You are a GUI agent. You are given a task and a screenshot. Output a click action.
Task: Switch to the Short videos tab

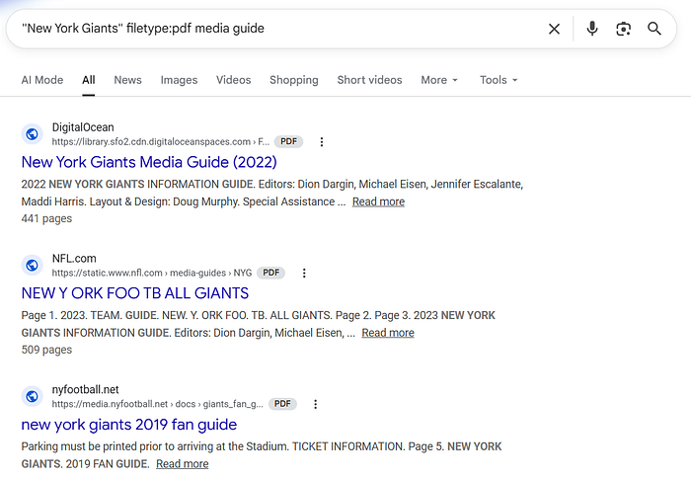(370, 80)
